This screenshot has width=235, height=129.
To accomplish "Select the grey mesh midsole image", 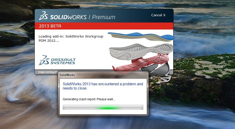I will (141, 51).
